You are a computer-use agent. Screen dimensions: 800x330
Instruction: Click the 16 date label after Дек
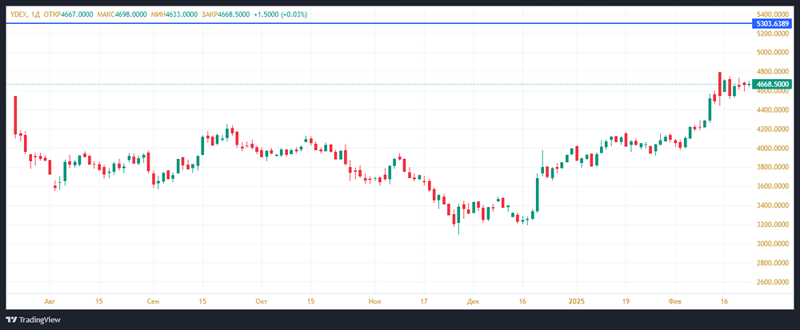[x=522, y=301]
